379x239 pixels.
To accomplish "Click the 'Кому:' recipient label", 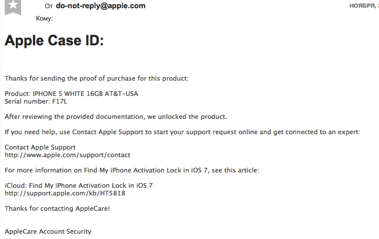I will click(44, 19).
